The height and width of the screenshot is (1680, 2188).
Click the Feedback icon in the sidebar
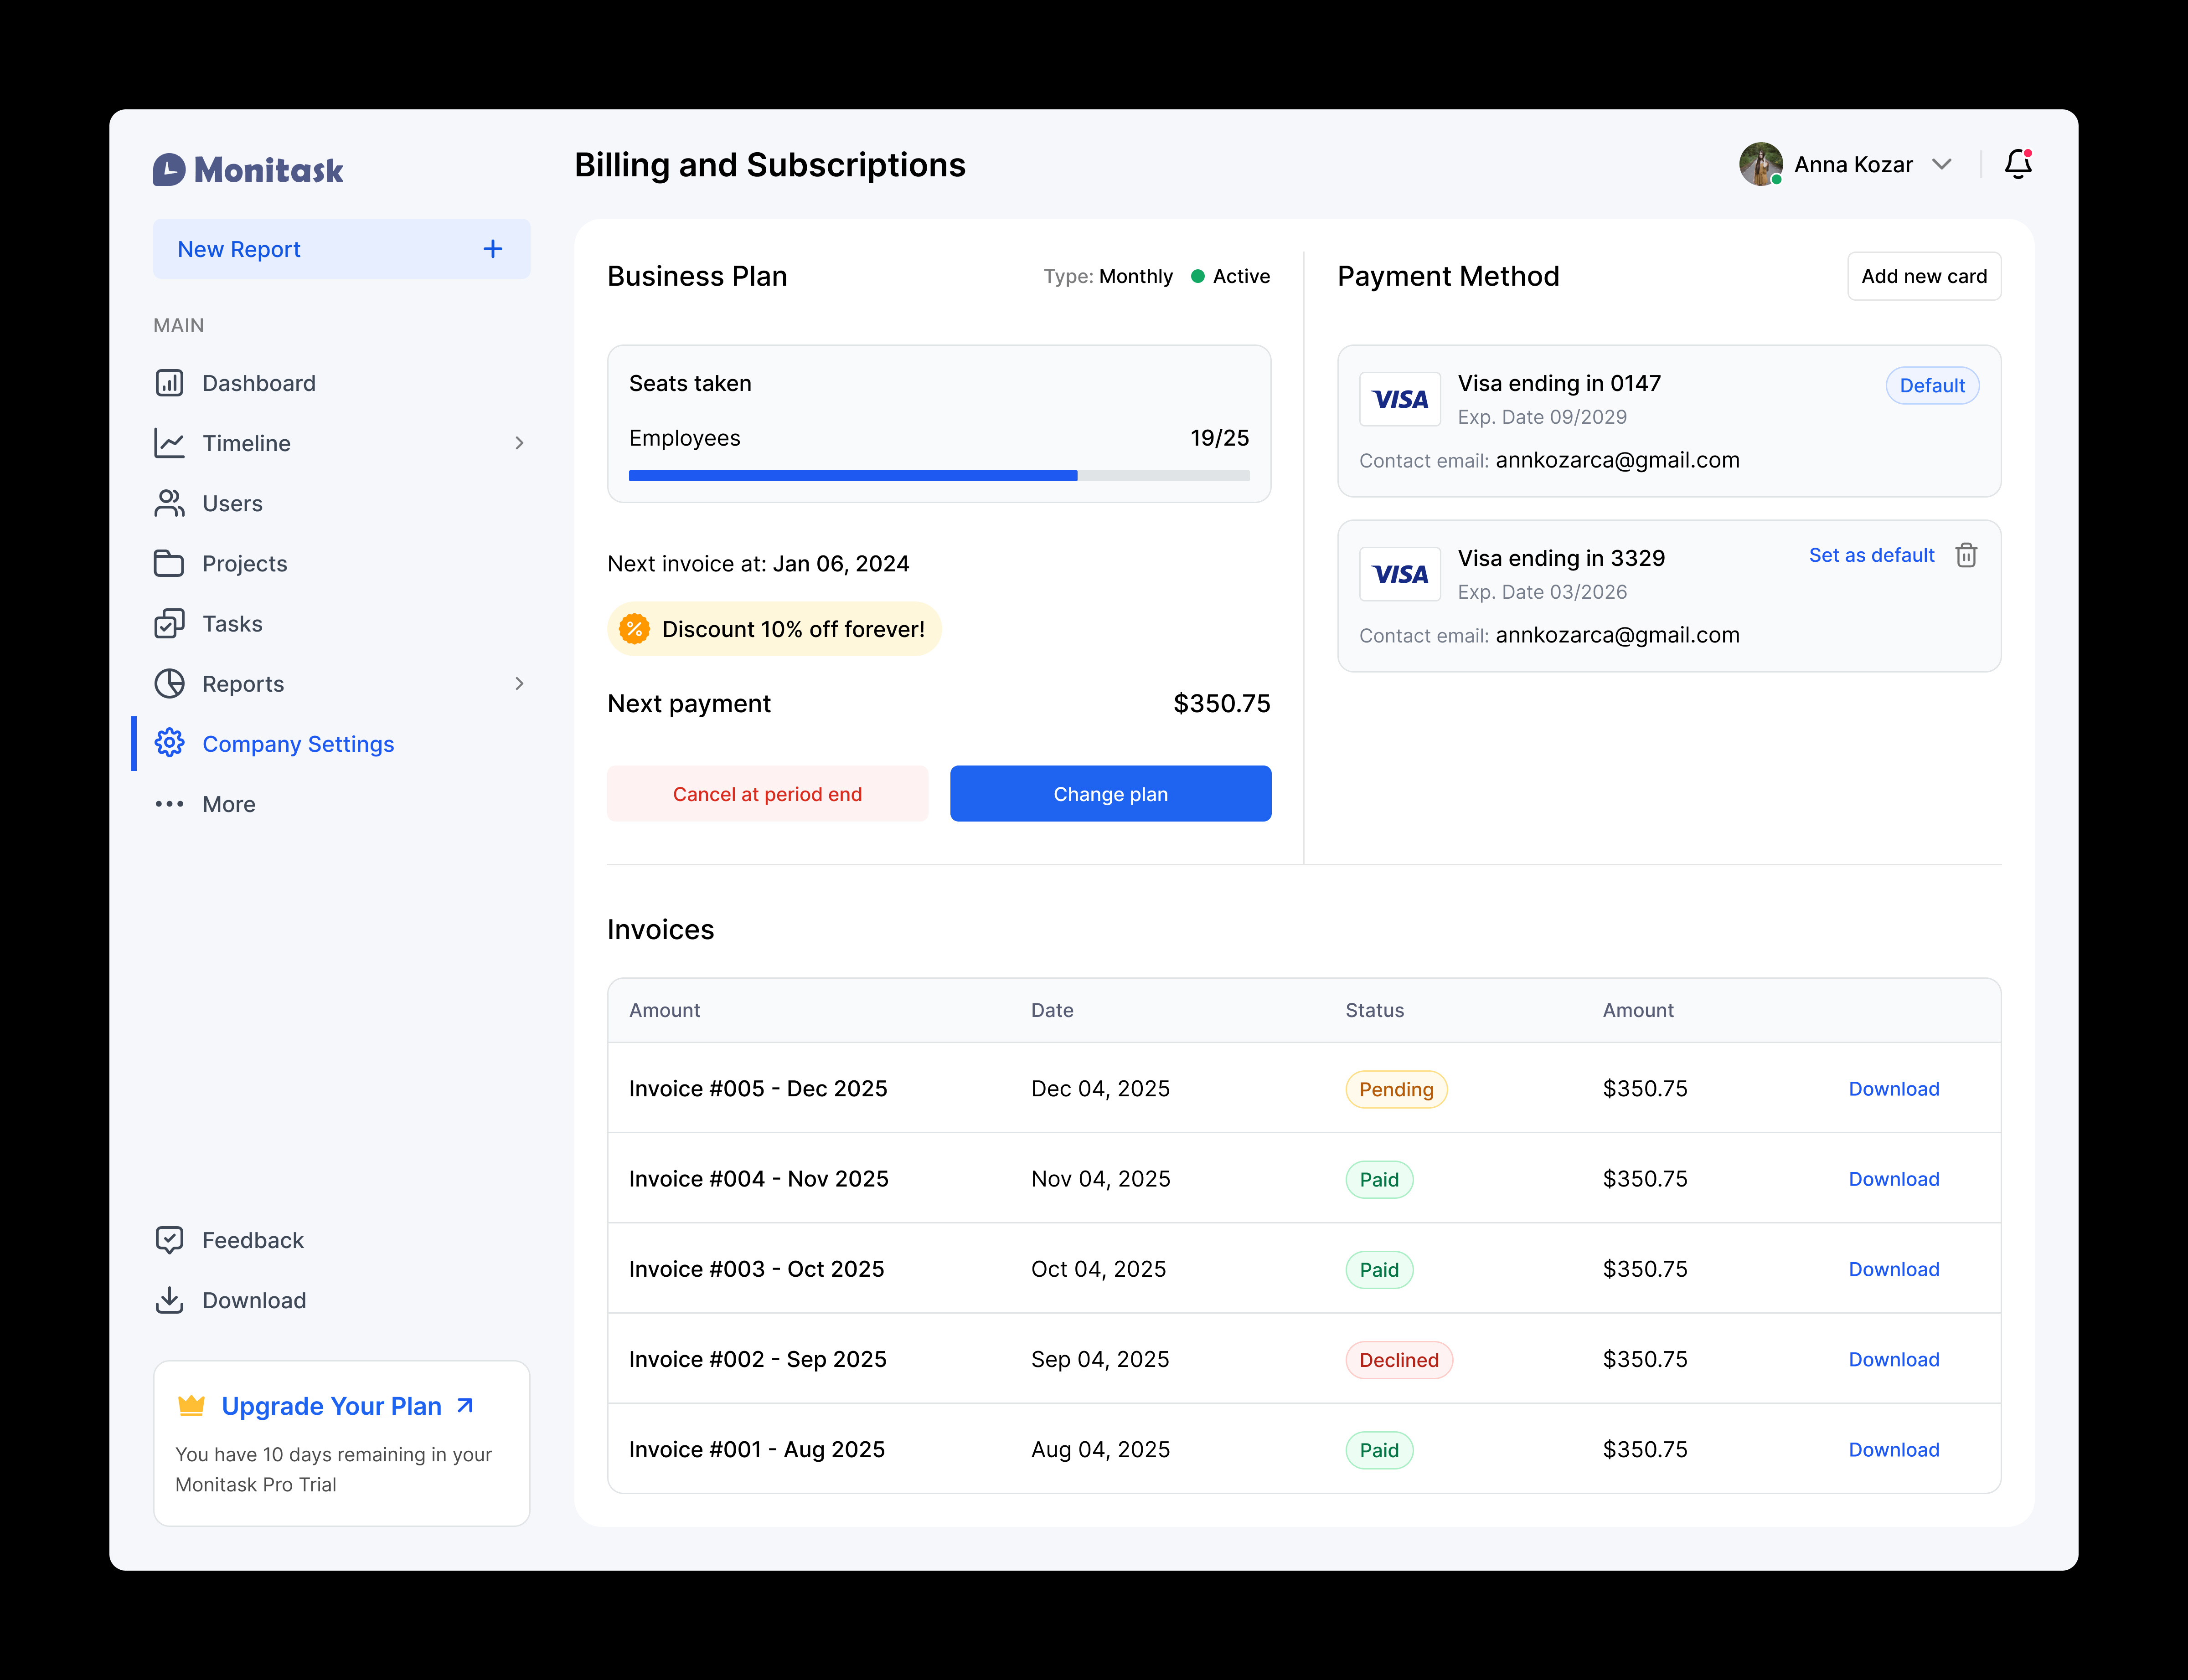[170, 1240]
